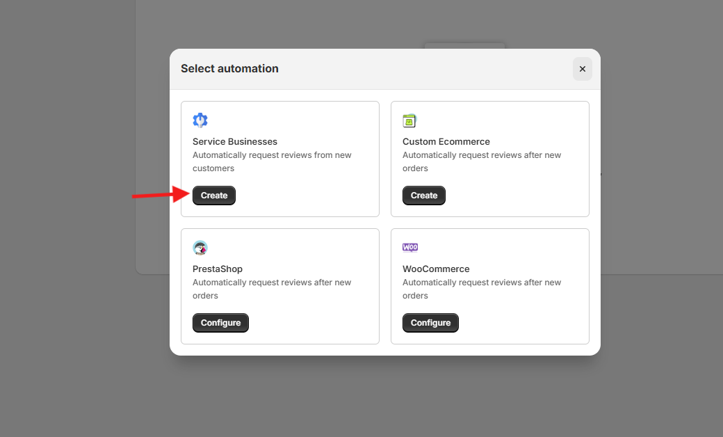Select the Service Businesses card title
The image size is (723, 437).
(235, 142)
